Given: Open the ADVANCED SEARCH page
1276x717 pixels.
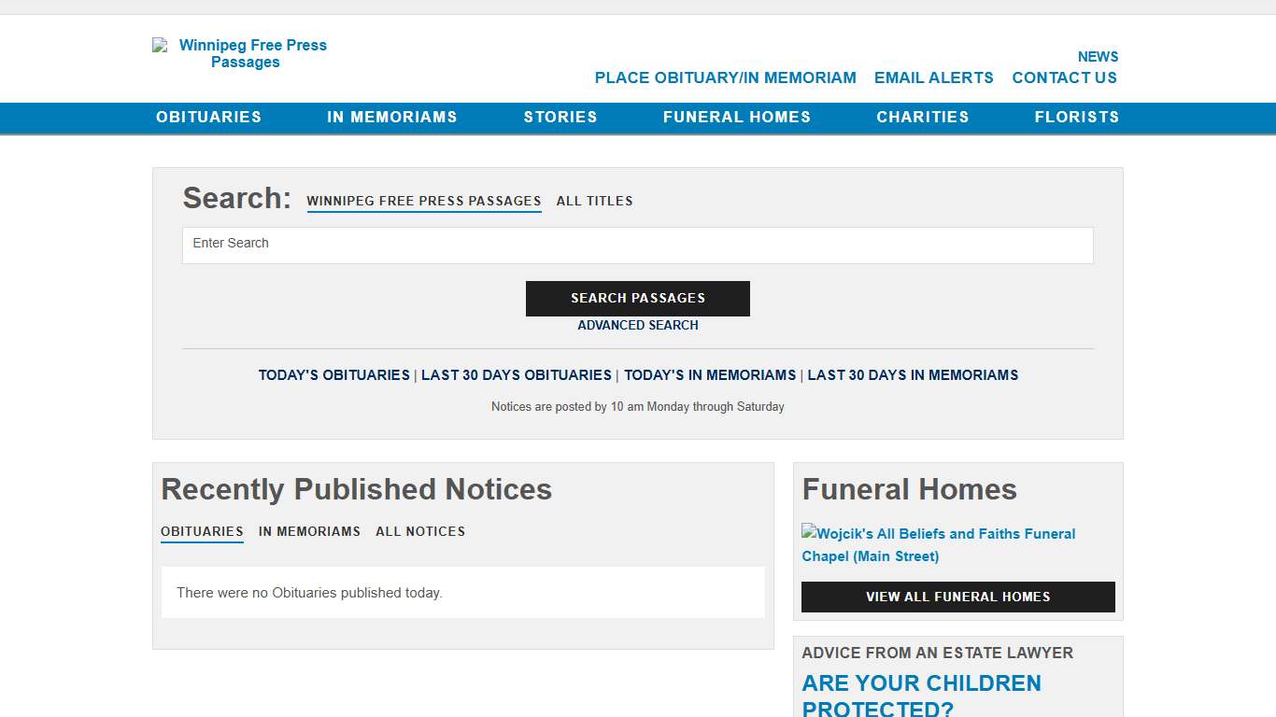Looking at the screenshot, I should pos(638,325).
